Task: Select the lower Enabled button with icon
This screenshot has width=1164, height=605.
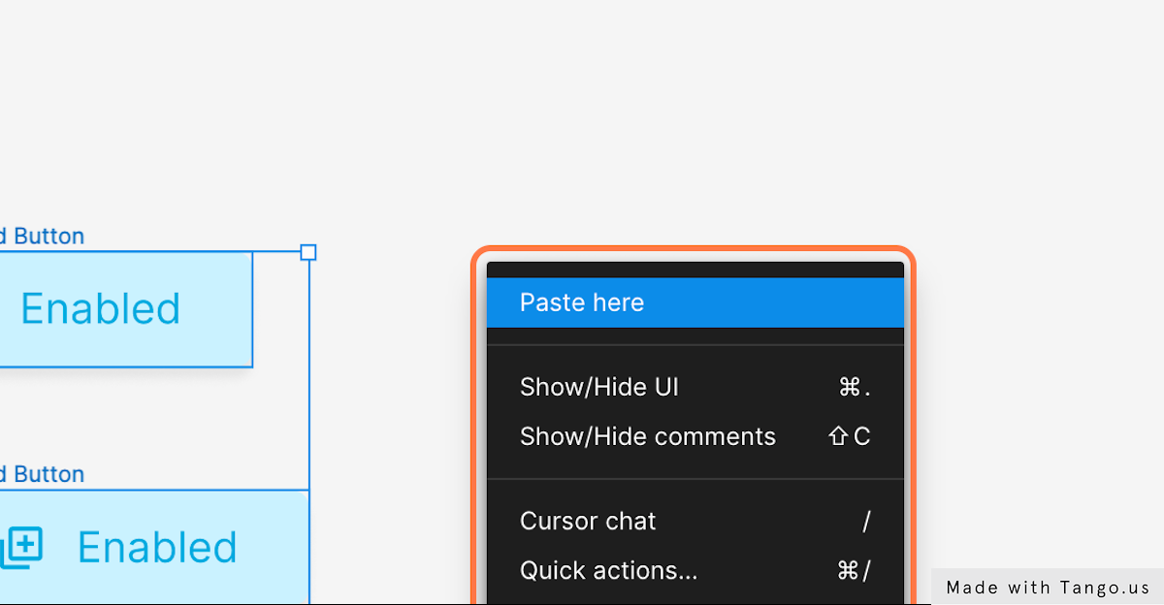Action: 154,547
